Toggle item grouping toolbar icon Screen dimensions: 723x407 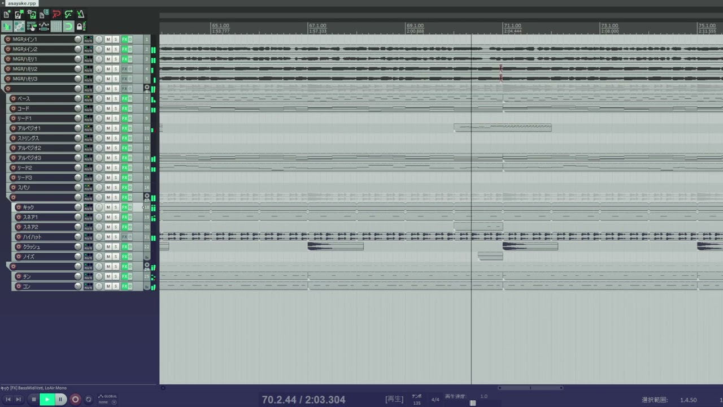pos(20,27)
